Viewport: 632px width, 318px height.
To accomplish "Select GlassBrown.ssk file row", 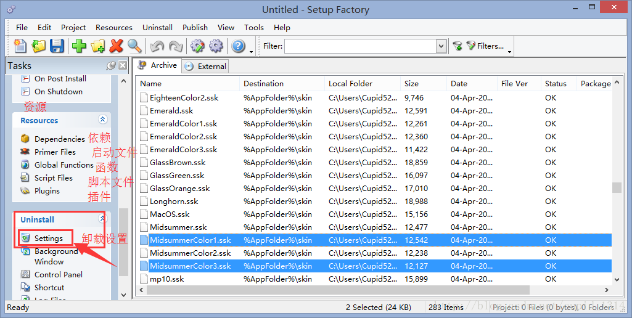I will (375, 163).
